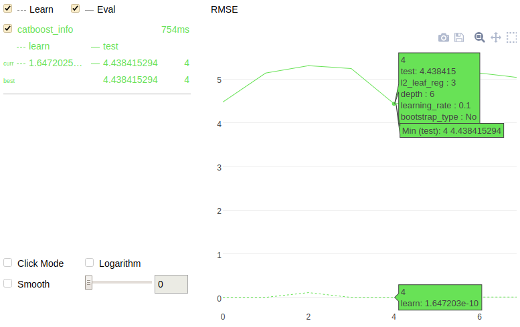Click the green learn legend label
This screenshot has height=327, width=520.
coord(39,46)
